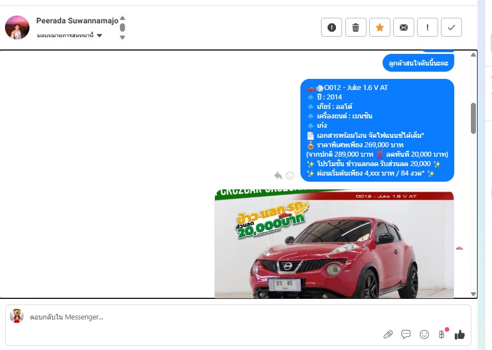Add emoji reaction to the Juke message

point(290,176)
